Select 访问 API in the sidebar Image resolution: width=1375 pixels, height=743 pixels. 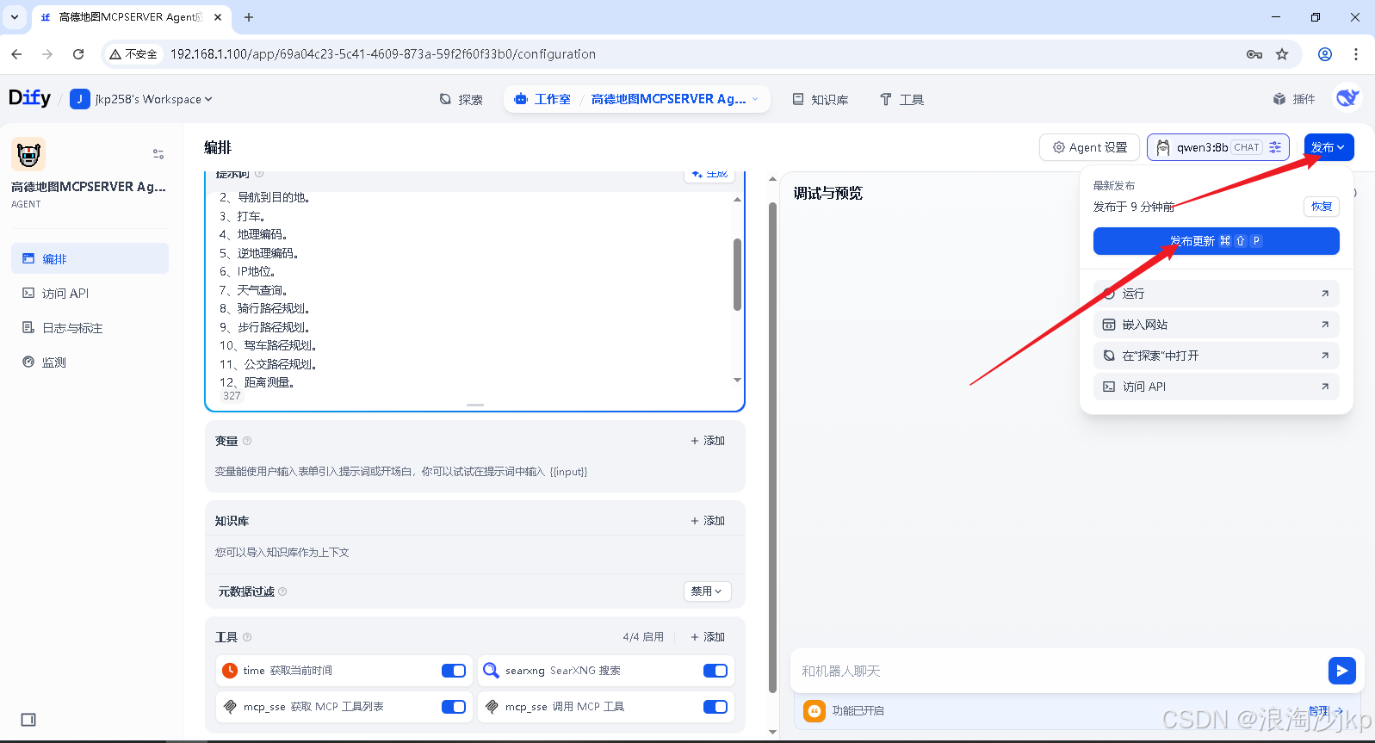(90, 293)
